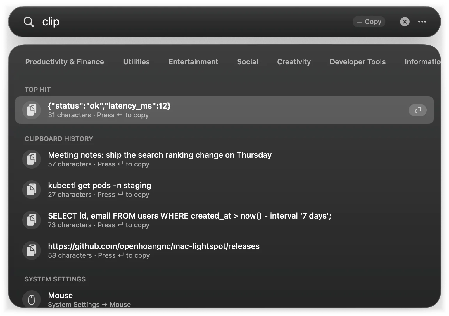Click the magnifying glass search icon
The image size is (449, 316).
29,22
